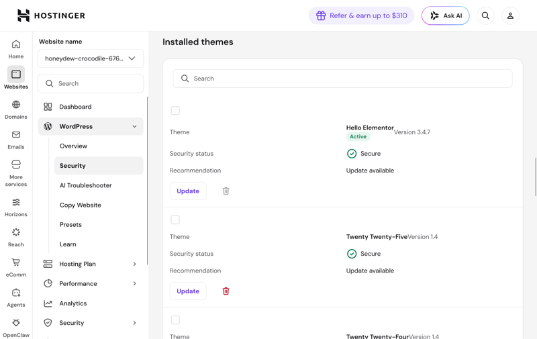The width and height of the screenshot is (537, 339).
Task: Open Domains in the left rail
Action: (x=16, y=109)
